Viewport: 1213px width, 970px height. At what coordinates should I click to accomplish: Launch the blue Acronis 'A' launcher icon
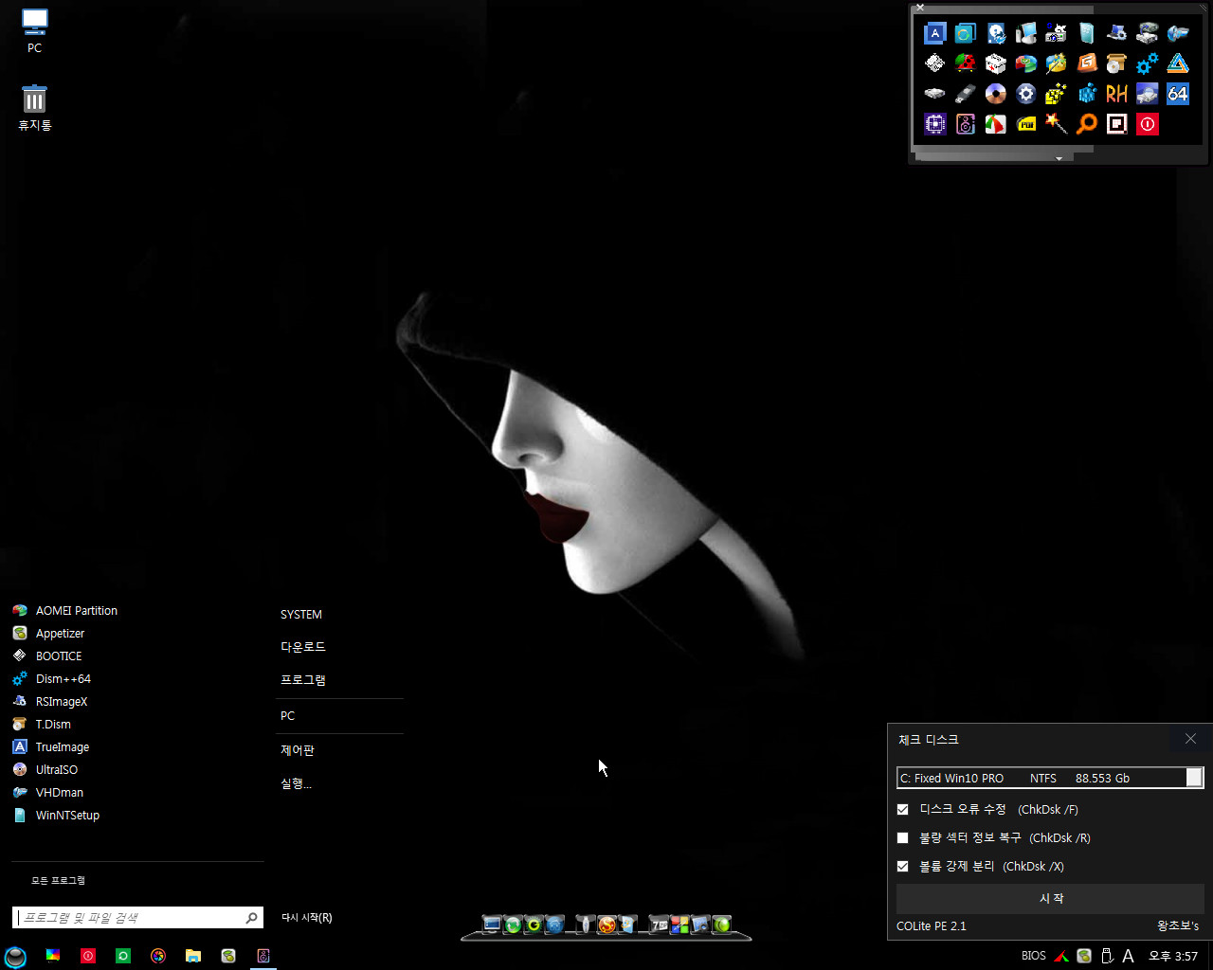click(x=934, y=33)
